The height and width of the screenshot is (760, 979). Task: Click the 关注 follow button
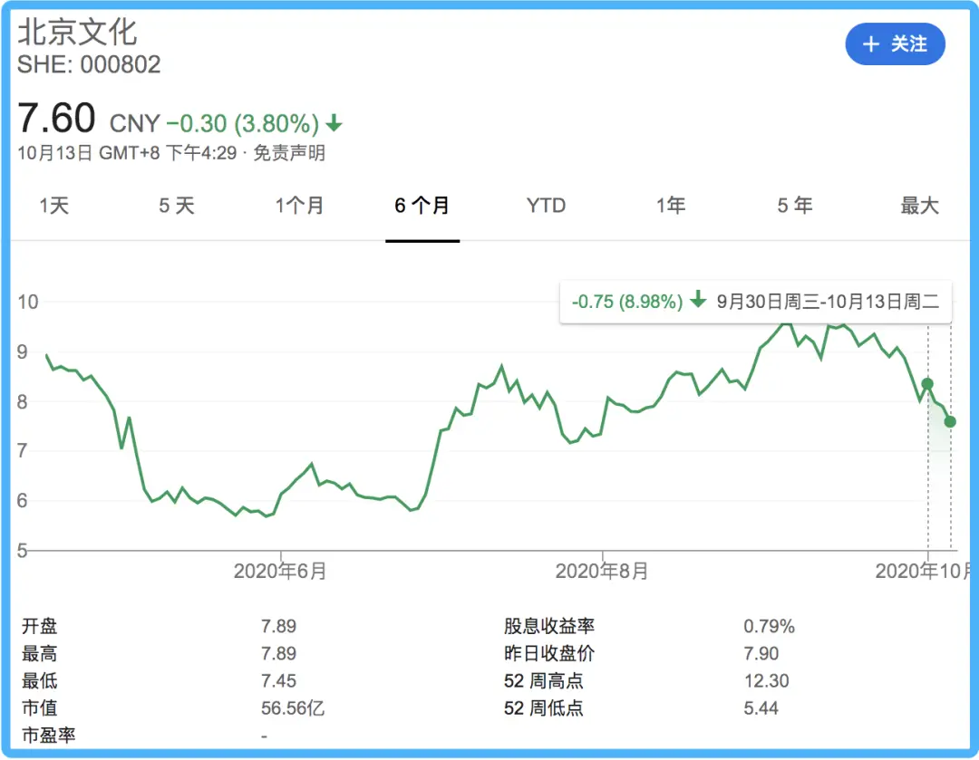pyautogui.click(x=895, y=43)
